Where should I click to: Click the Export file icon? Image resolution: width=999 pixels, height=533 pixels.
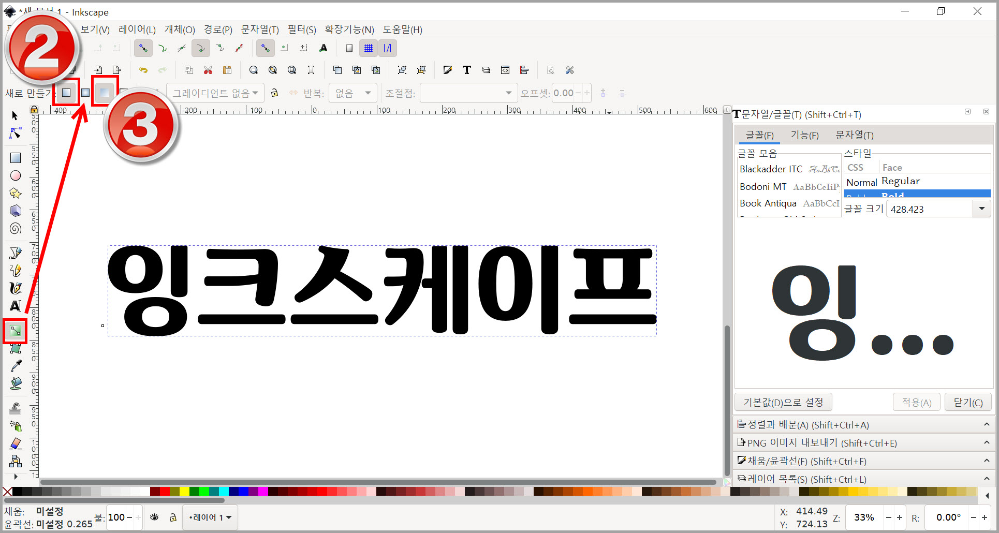[x=117, y=70]
